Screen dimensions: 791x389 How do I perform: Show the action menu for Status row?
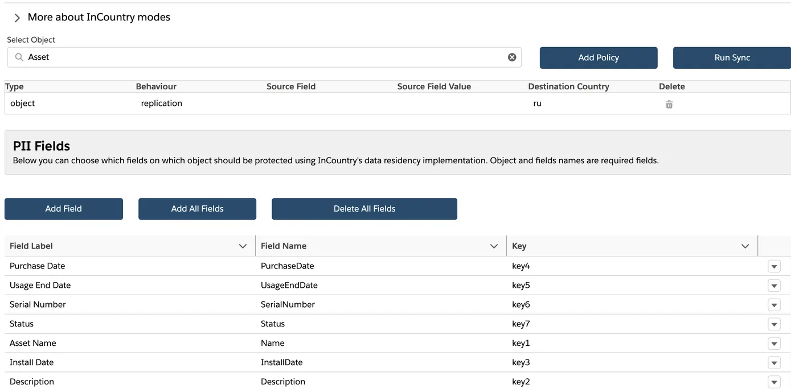tap(774, 324)
